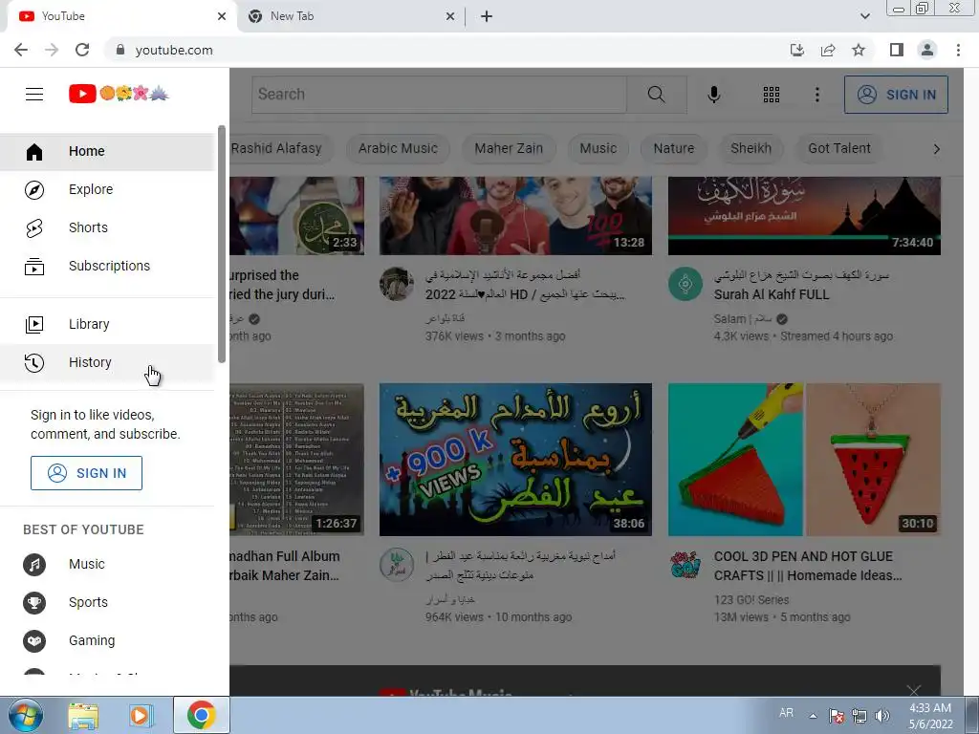Screen dimensions: 979x734
Task: Open the 3D pen watermelon 30:10 thumbnail
Action: (804, 460)
